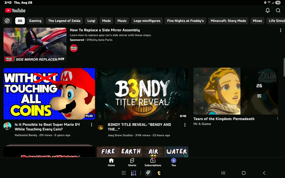Open the notifications bell
This screenshot has width=285, height=178.
(268, 10)
